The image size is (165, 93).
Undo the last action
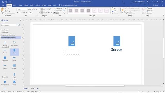coord(6,2)
